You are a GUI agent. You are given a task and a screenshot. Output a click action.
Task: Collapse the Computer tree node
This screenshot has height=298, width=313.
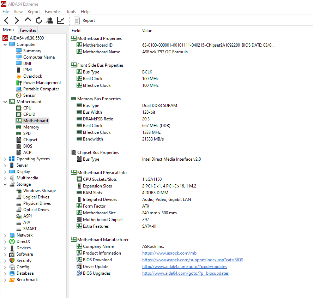[5, 44]
